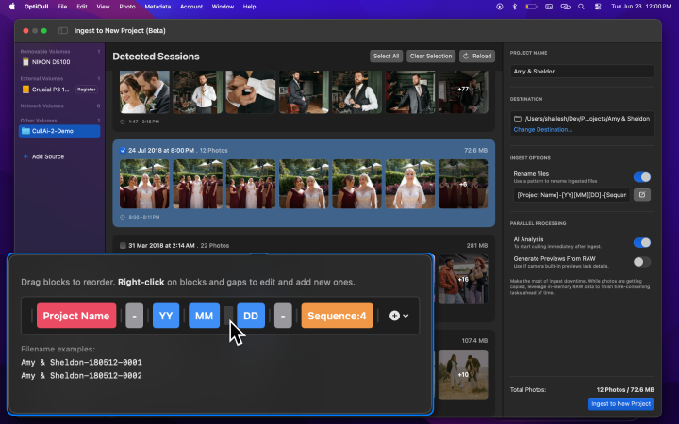Click the Select All button

387,57
